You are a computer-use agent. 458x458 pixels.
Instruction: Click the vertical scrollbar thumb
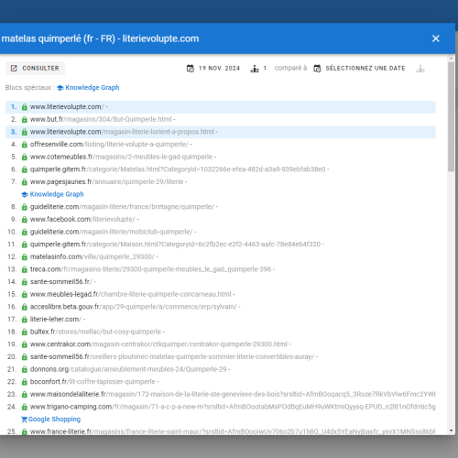tap(451, 116)
